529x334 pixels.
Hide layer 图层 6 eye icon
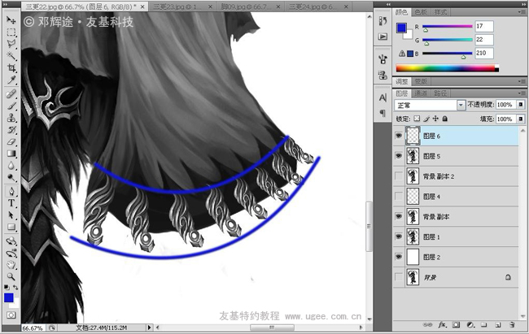point(399,136)
